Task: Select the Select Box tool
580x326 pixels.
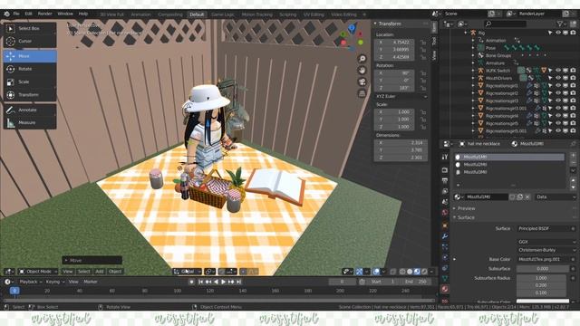Action: click(30, 28)
